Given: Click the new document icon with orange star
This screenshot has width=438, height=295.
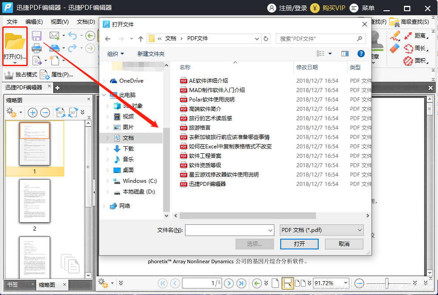Looking at the screenshot, I should [55, 60].
